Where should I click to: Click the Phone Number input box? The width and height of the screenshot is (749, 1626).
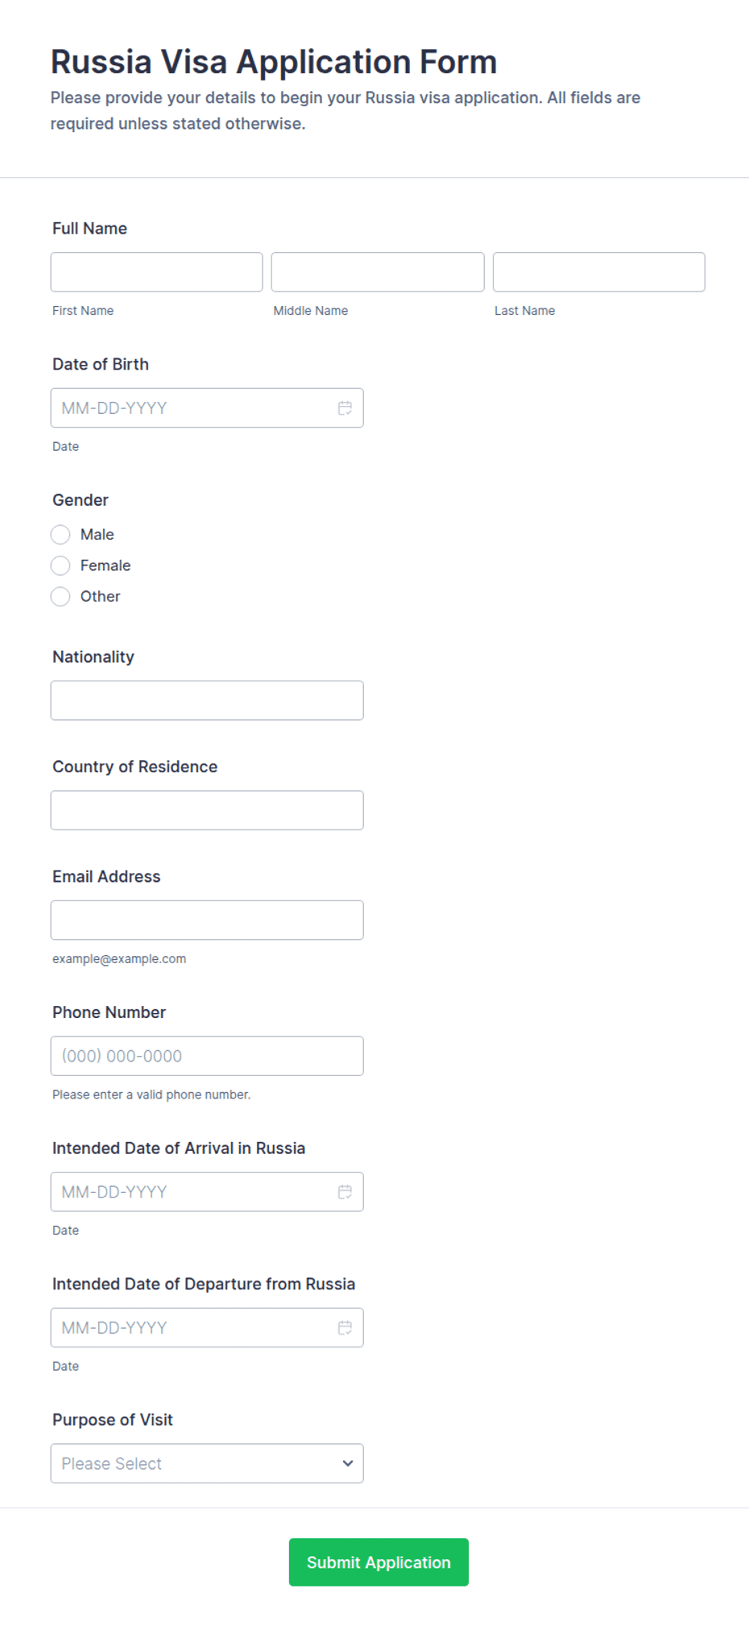207,1056
